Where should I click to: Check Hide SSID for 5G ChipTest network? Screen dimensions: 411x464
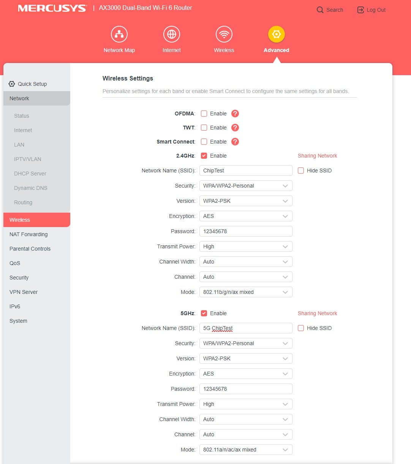(301, 328)
